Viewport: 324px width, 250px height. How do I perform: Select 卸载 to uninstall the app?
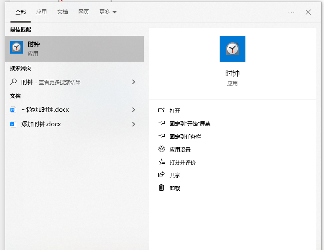(x=176, y=188)
